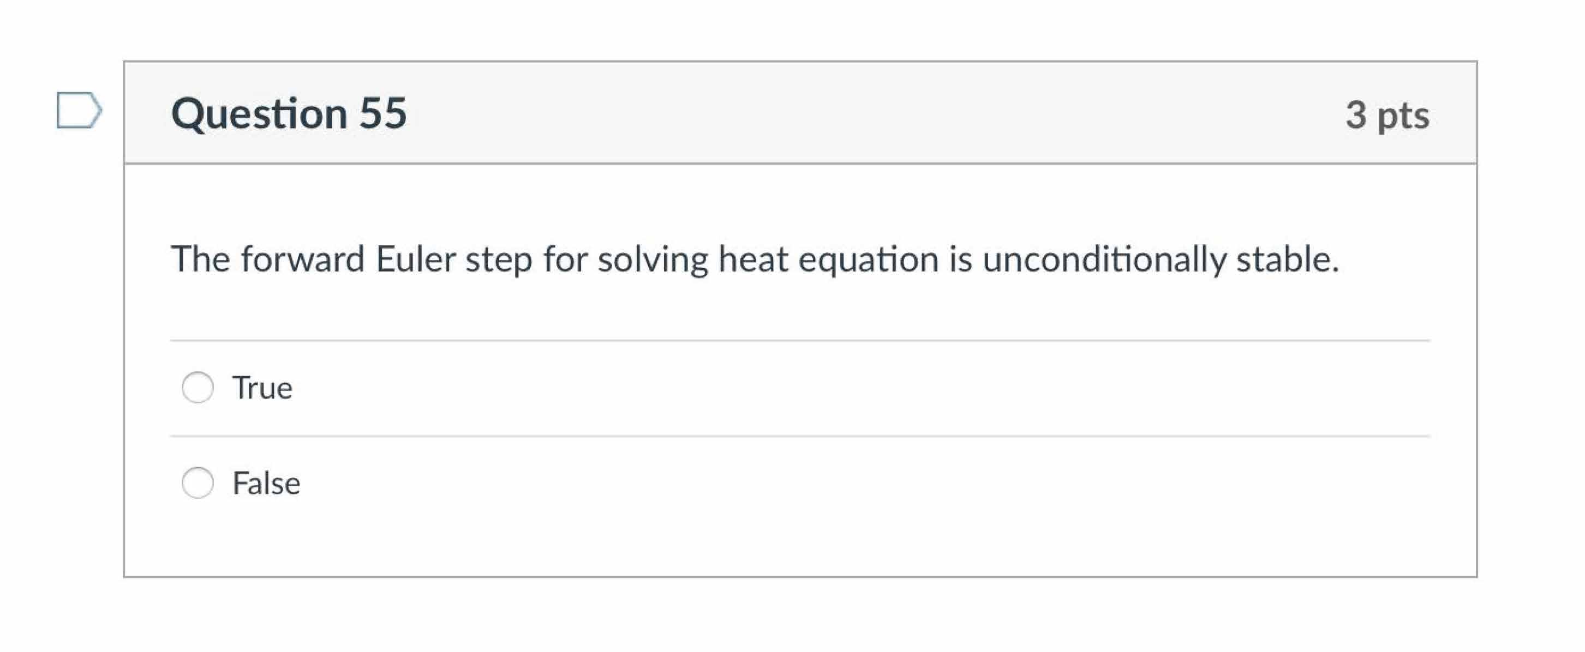Viewport: 1585px width, 652px height.
Task: Select the flag shape next to the question panel
Action: [78, 111]
